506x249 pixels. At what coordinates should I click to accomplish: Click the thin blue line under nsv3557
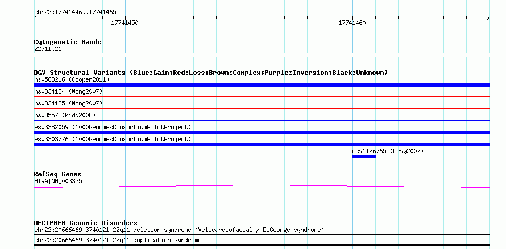(262, 120)
